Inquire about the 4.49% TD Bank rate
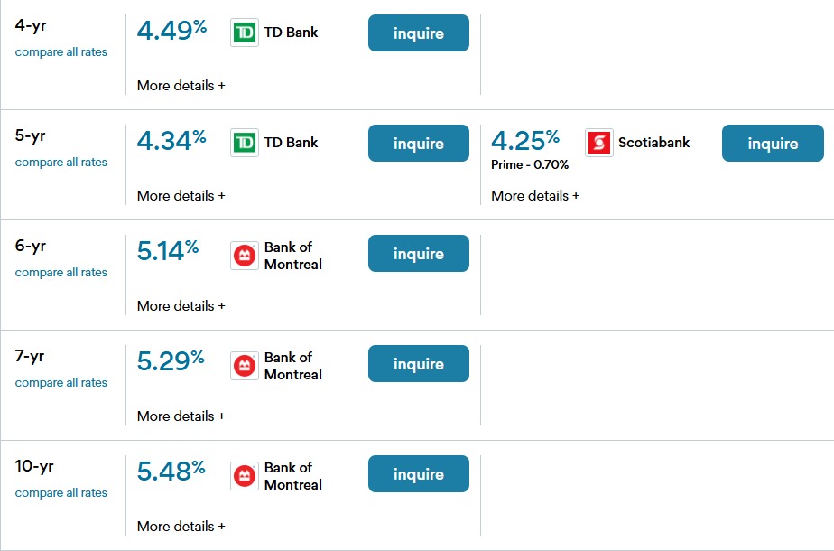834x551 pixels. click(419, 33)
